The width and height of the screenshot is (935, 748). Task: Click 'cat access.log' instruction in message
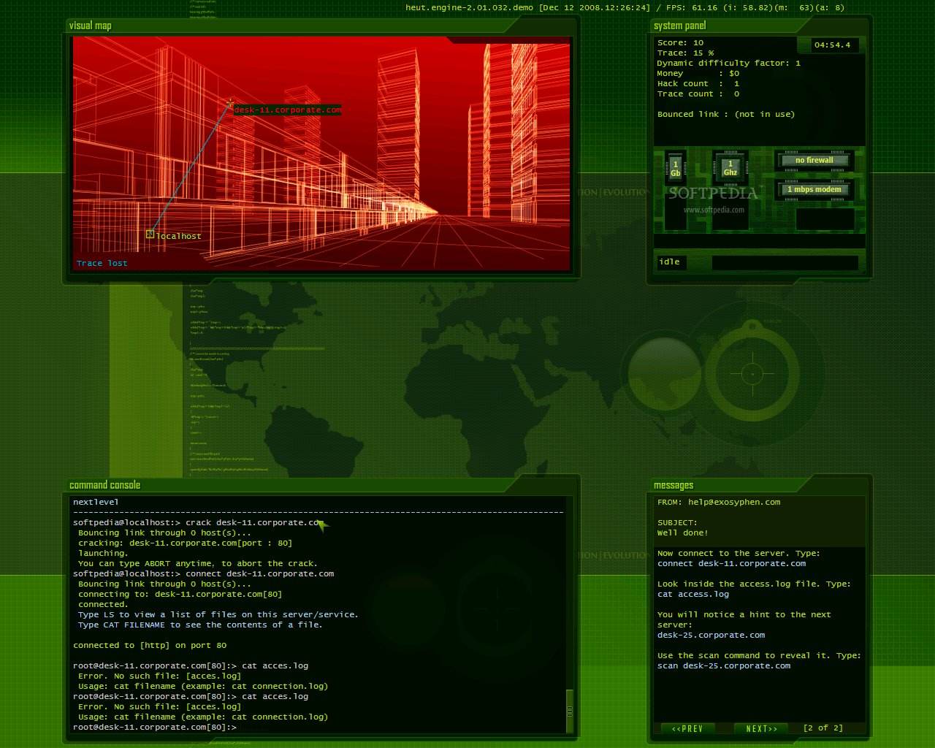point(693,594)
